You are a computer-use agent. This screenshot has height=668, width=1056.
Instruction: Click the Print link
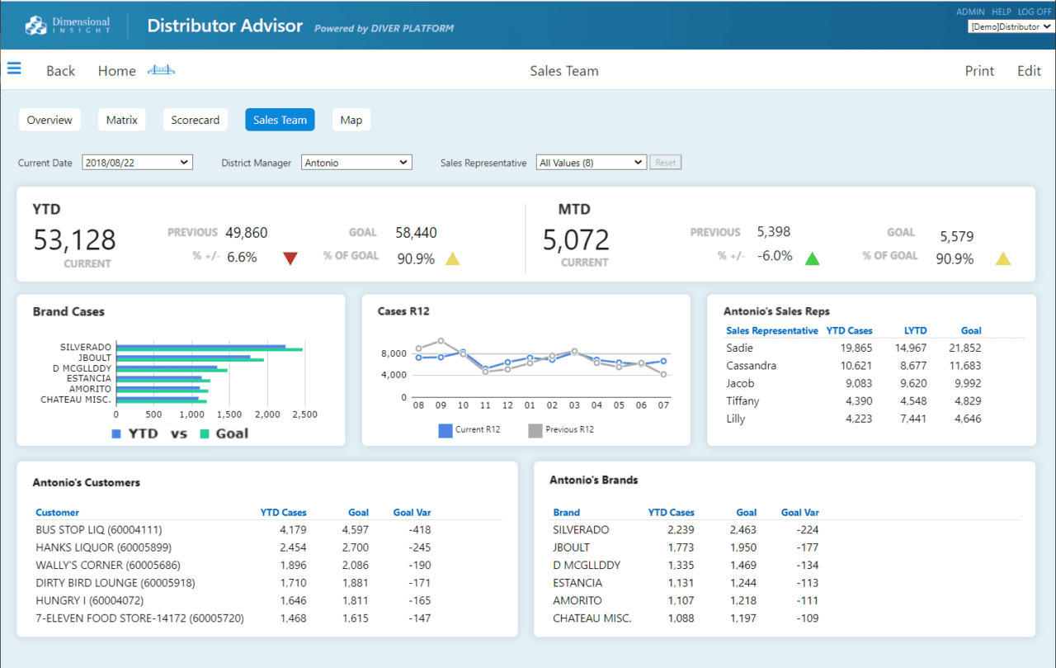point(979,70)
